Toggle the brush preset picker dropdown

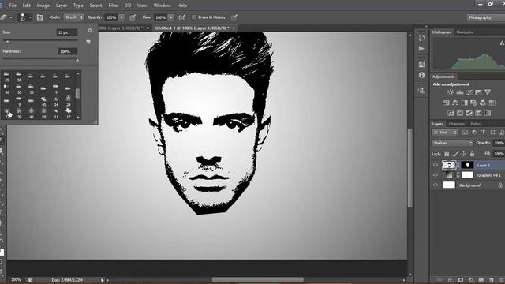click(25, 17)
